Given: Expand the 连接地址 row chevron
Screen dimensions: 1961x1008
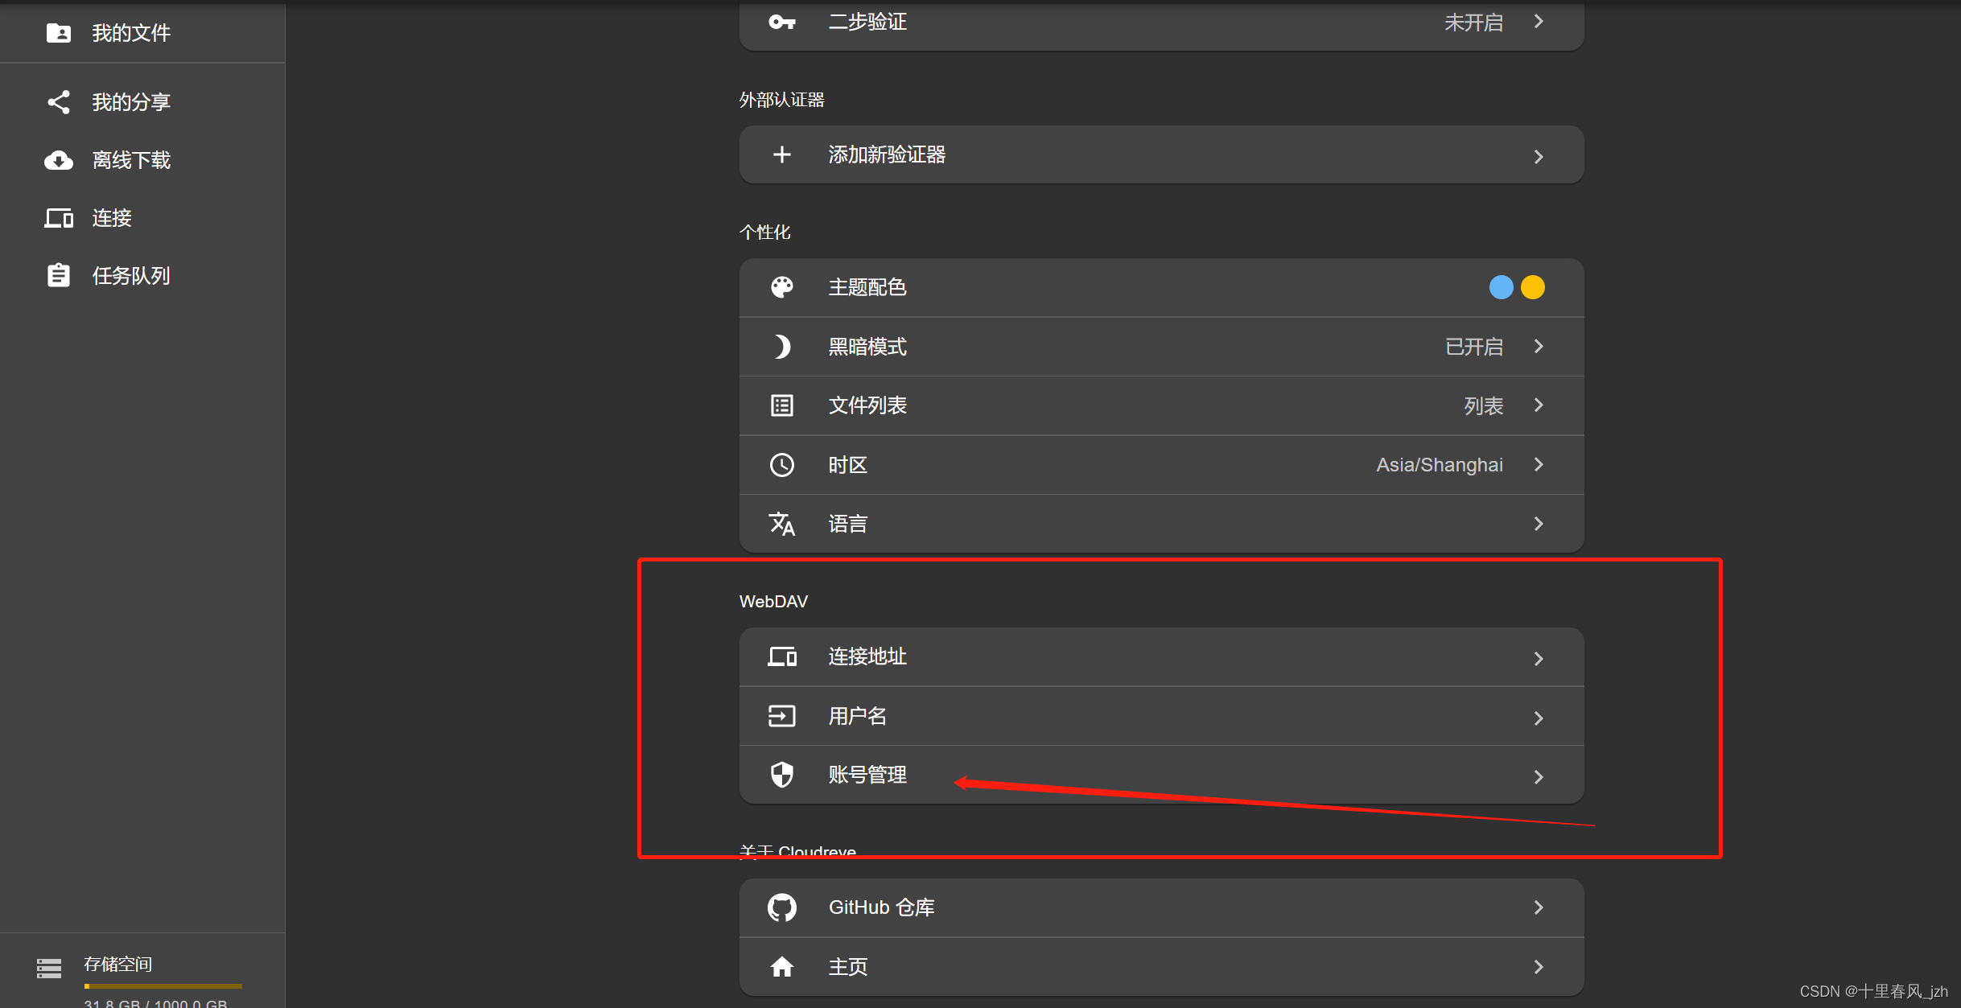Looking at the screenshot, I should coord(1539,659).
